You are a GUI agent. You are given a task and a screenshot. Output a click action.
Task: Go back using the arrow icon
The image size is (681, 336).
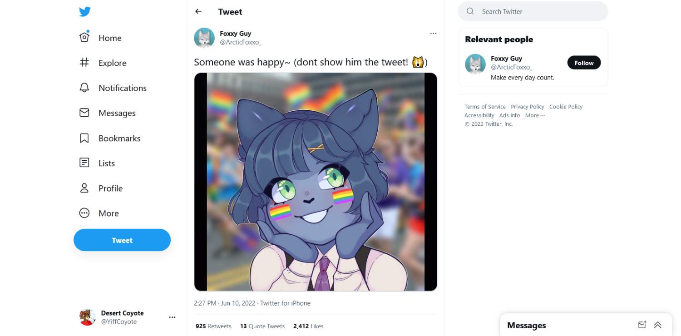coord(198,12)
